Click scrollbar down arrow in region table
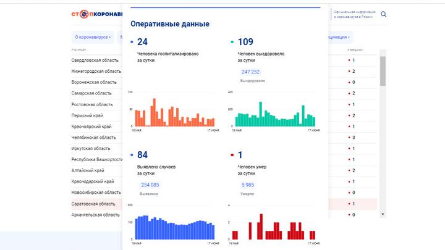The width and height of the screenshot is (445, 250). click(x=383, y=214)
